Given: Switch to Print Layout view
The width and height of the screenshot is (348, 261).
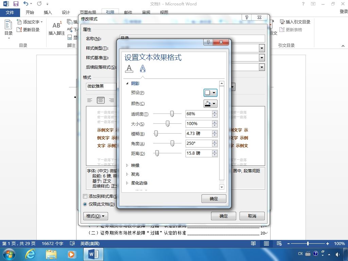Looking at the screenshot, I should click(x=266, y=243).
